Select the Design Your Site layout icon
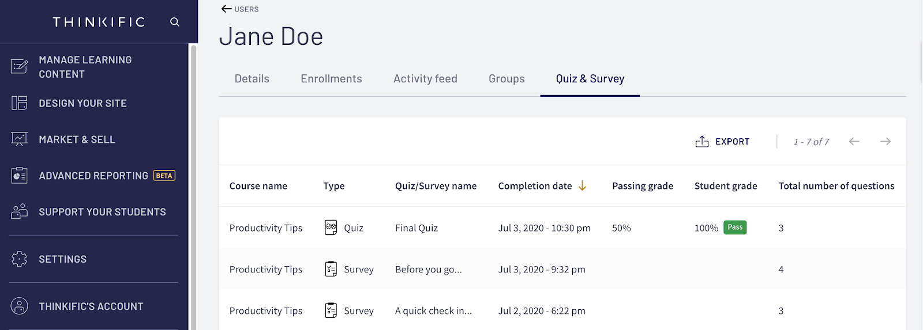Screen dimensions: 923x330 point(19,103)
